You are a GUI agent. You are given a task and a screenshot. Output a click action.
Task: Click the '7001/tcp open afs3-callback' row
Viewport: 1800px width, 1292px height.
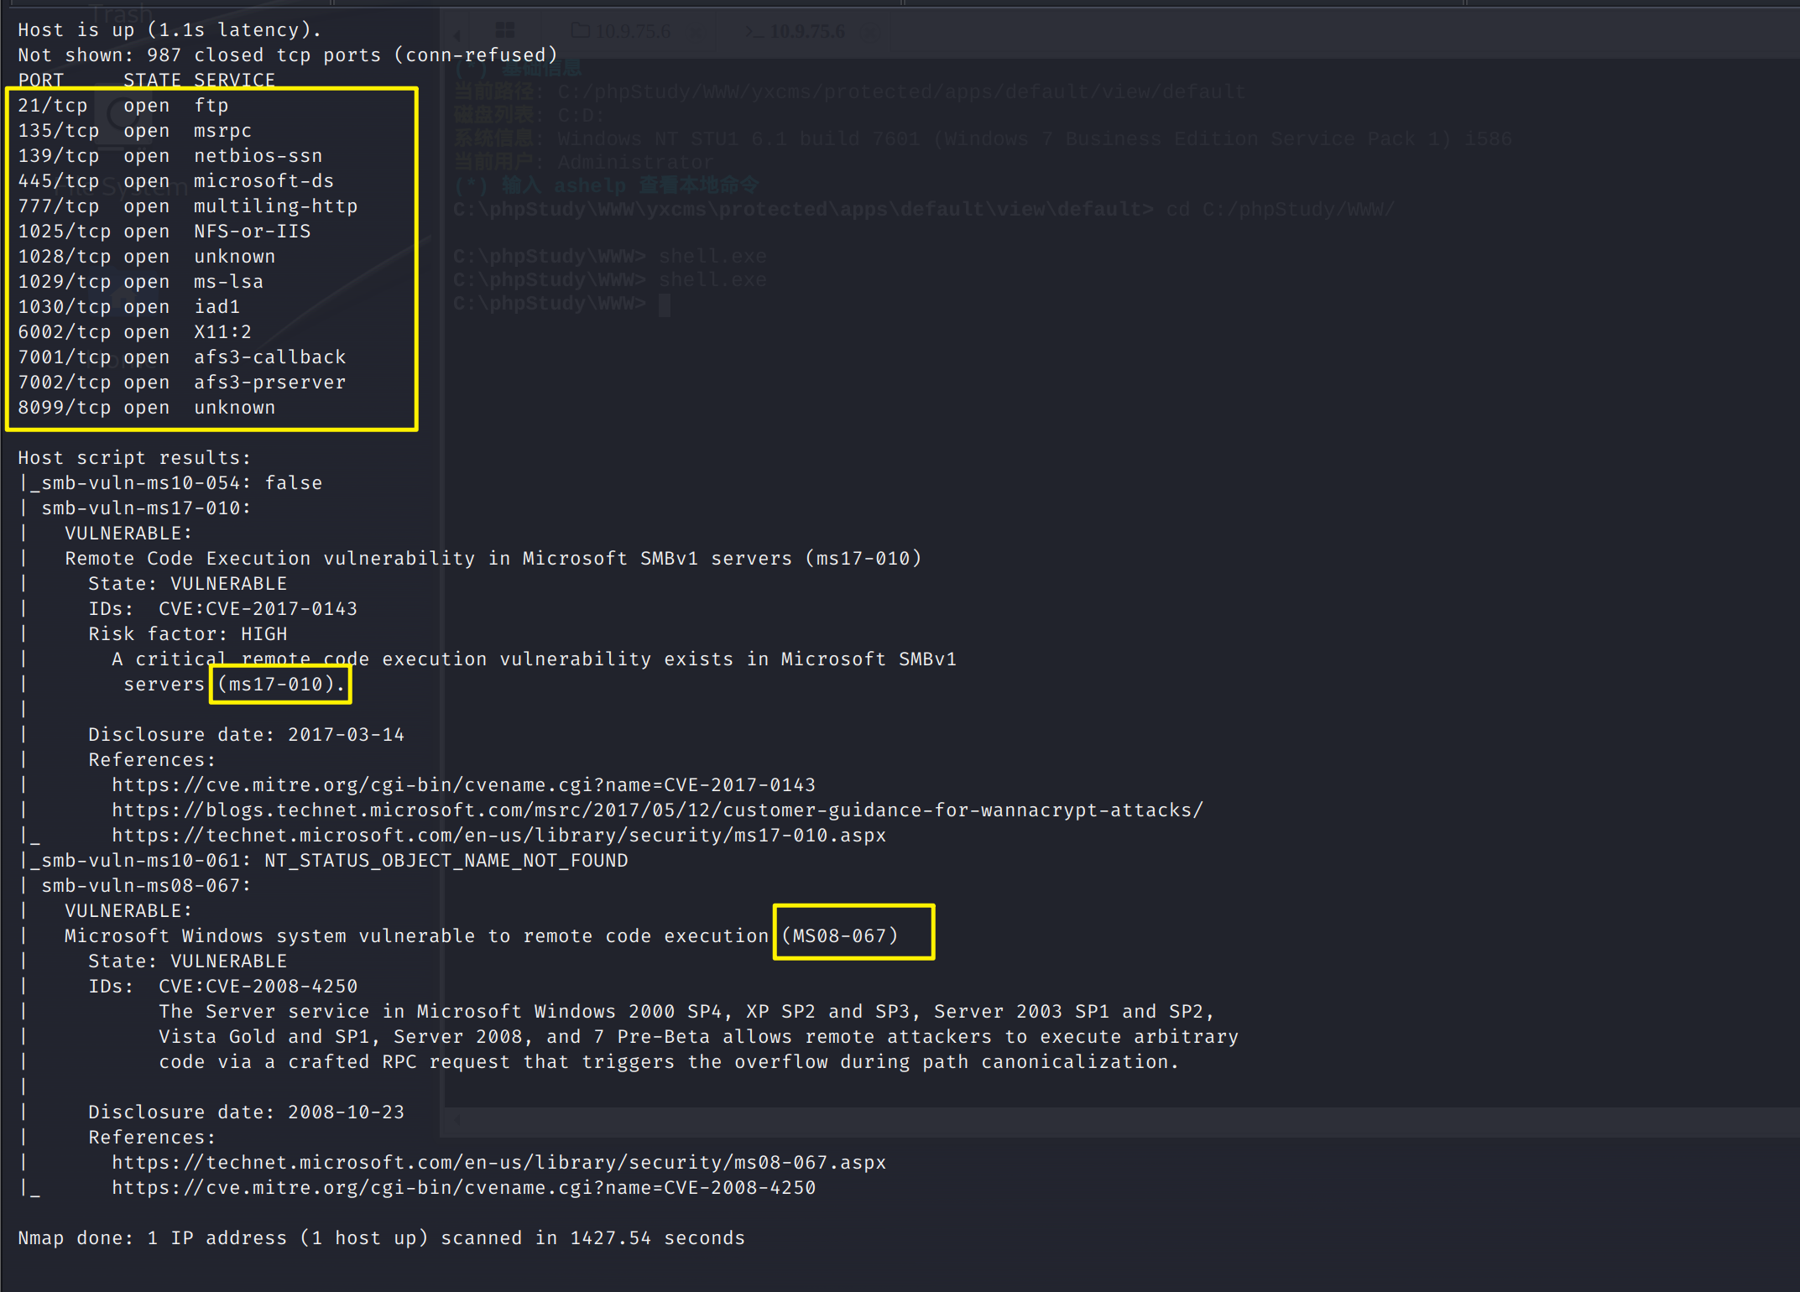[x=182, y=357]
